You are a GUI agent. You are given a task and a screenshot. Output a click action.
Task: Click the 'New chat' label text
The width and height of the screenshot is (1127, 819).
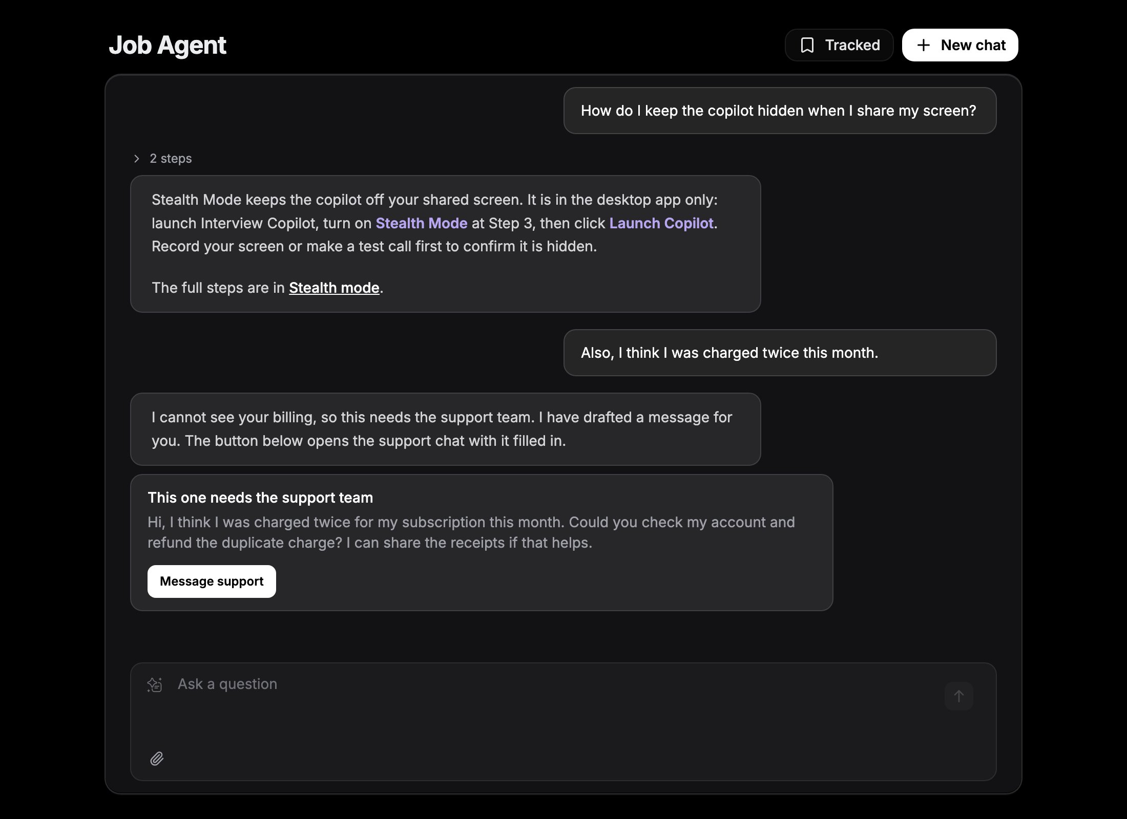[973, 45]
